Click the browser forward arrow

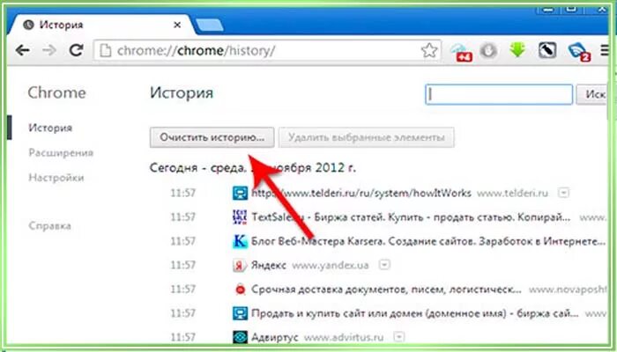pyautogui.click(x=49, y=50)
